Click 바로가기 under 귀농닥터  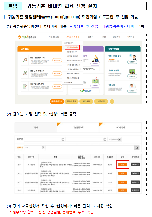132,91
